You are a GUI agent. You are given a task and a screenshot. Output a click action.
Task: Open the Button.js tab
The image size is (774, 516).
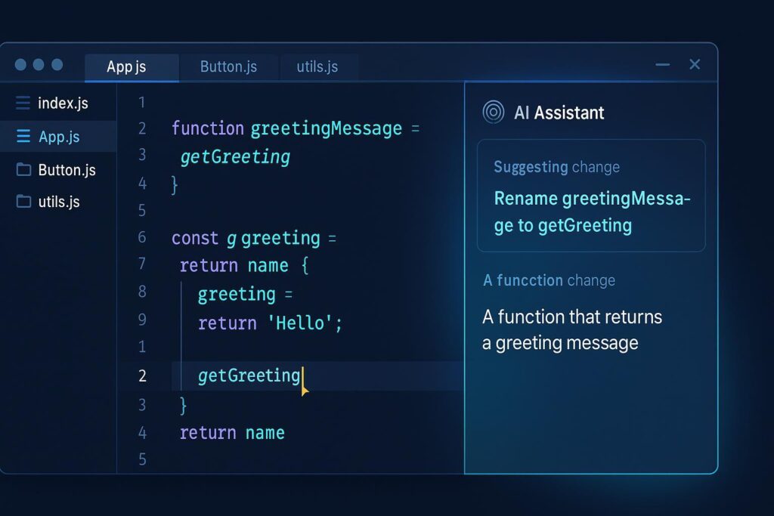[x=228, y=66]
